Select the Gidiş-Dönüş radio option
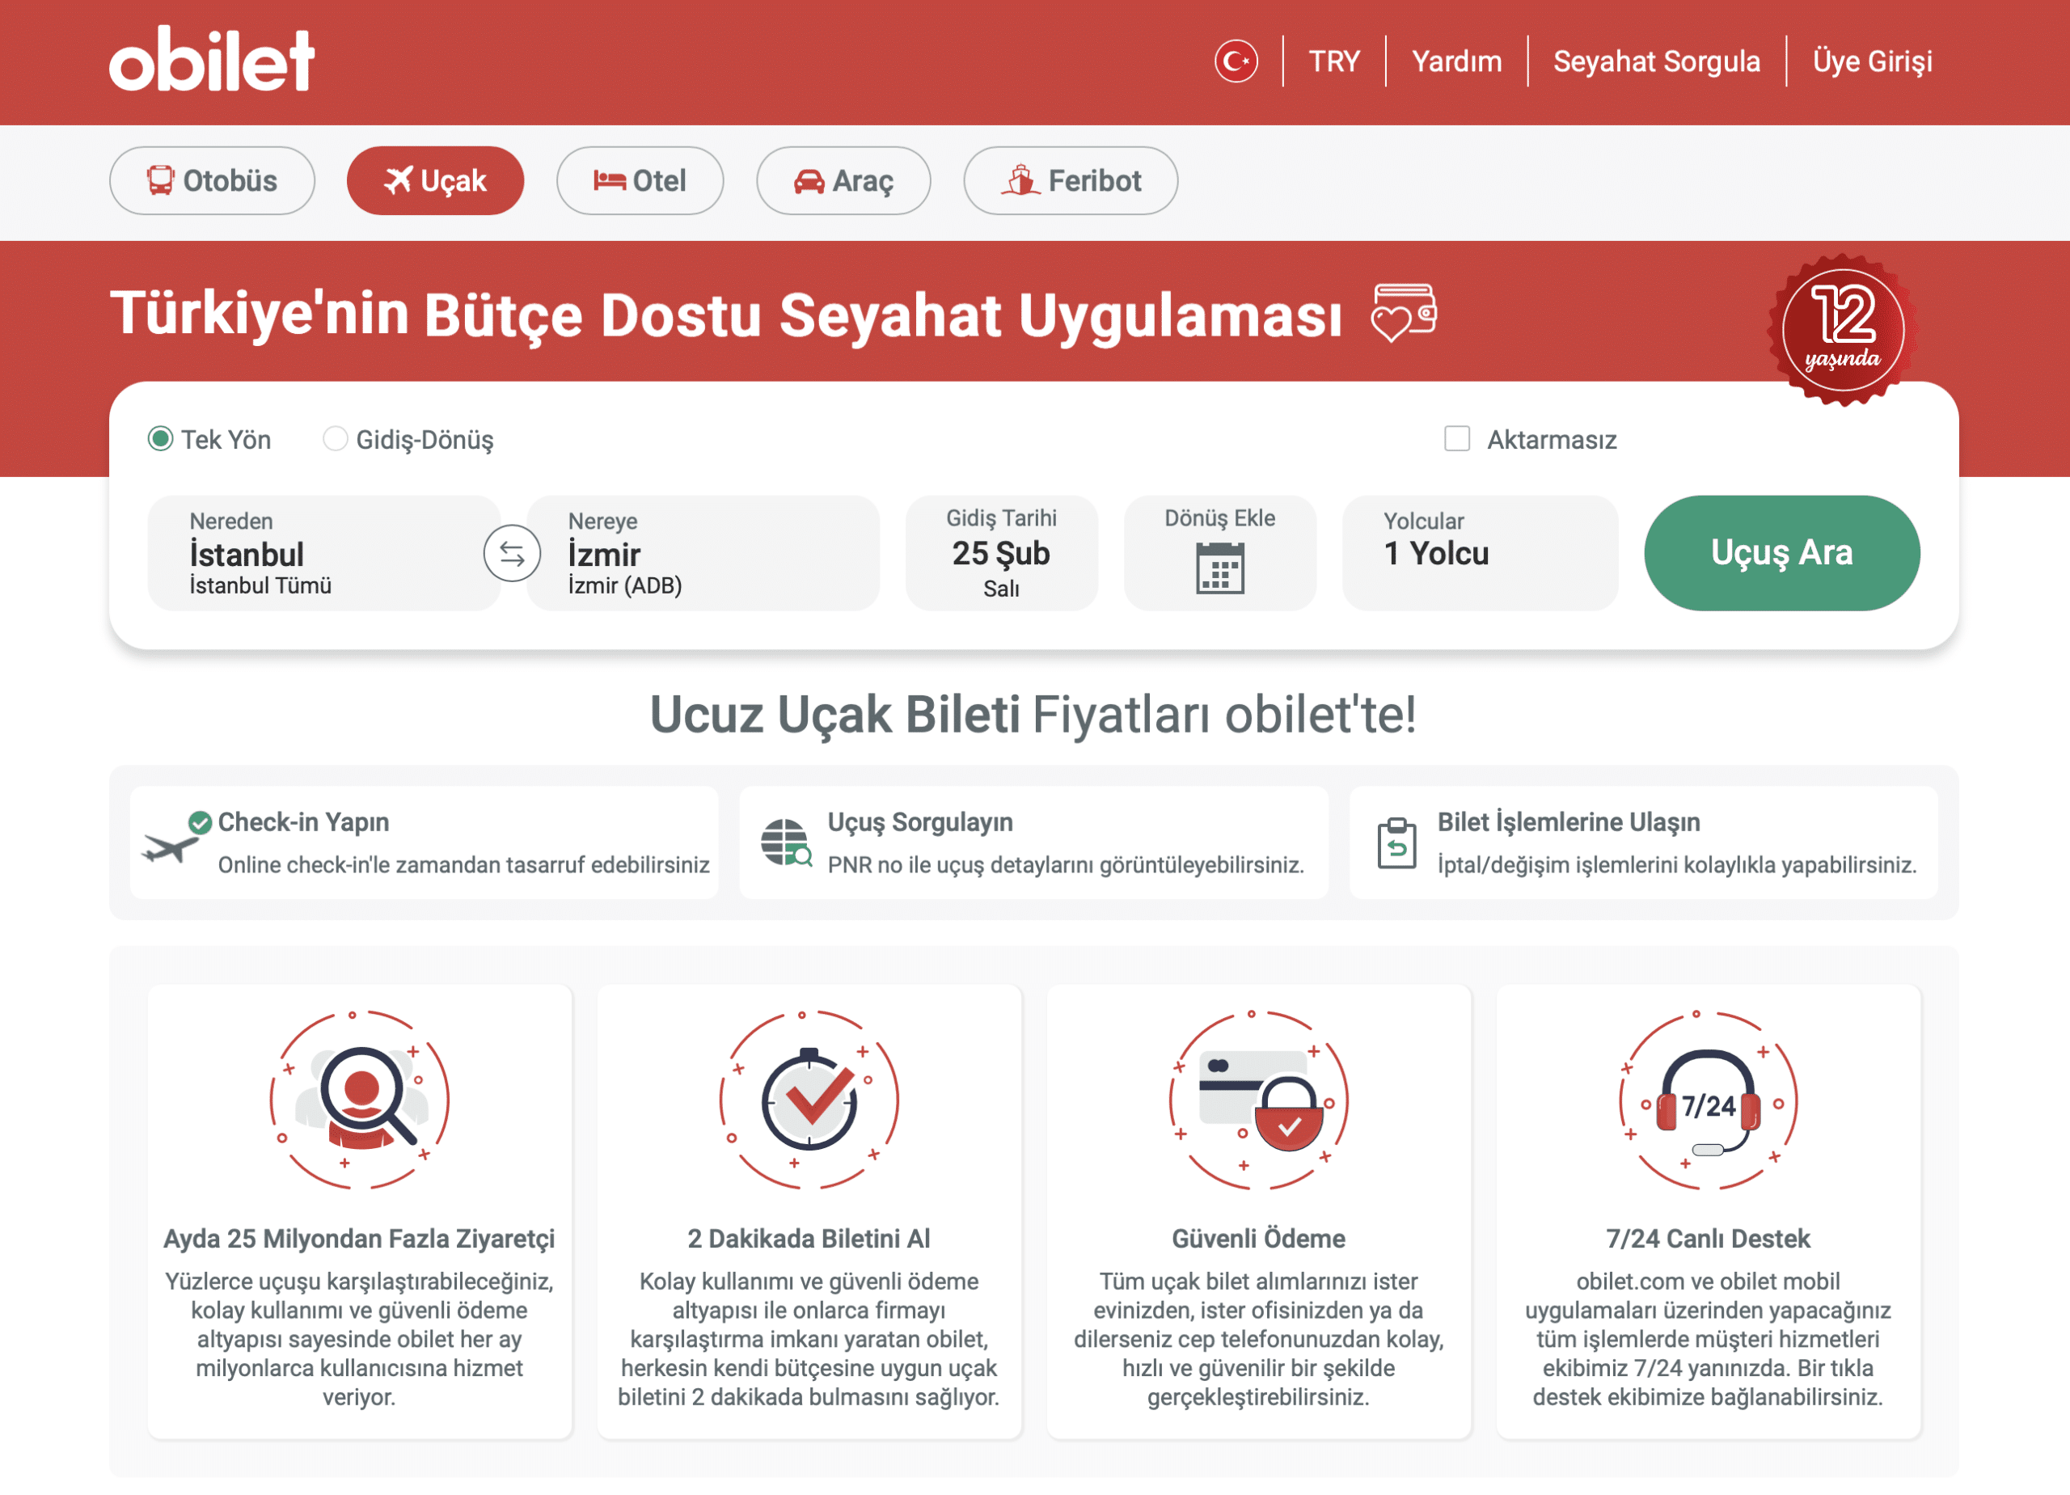The image size is (2070, 1495). point(335,439)
